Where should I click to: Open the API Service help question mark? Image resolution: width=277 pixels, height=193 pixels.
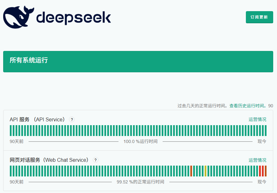[x=72, y=119]
